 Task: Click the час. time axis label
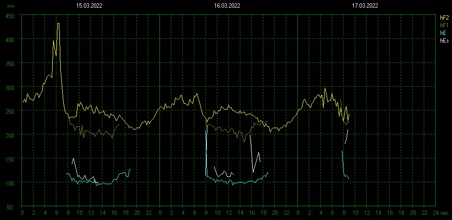click(445, 212)
